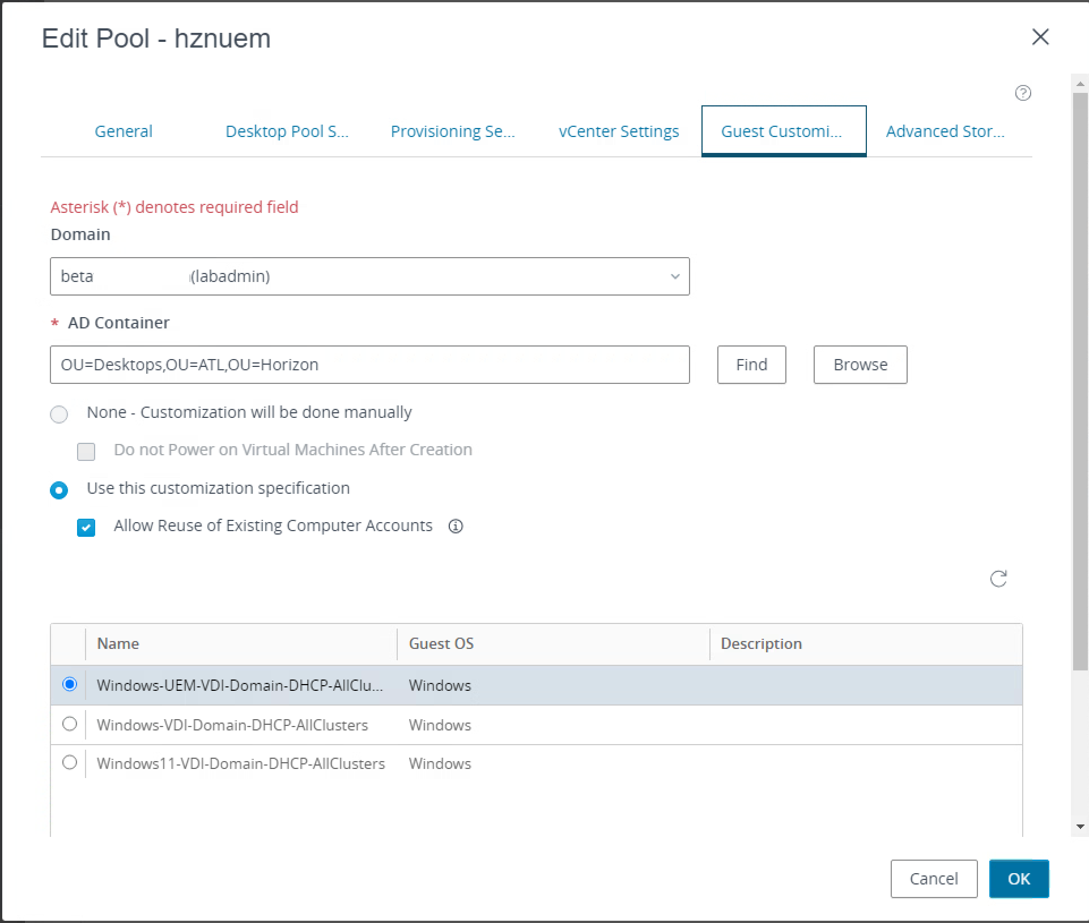Click scrollbar down arrow
The image size is (1089, 923).
pyautogui.click(x=1080, y=827)
